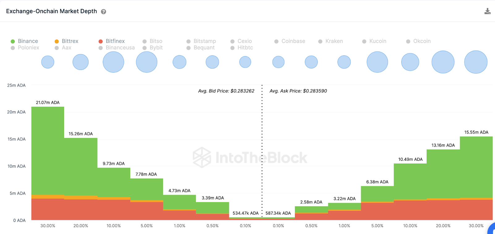Click the 10.49m ADA ask bar
The width and height of the screenshot is (495, 234).
point(410,182)
